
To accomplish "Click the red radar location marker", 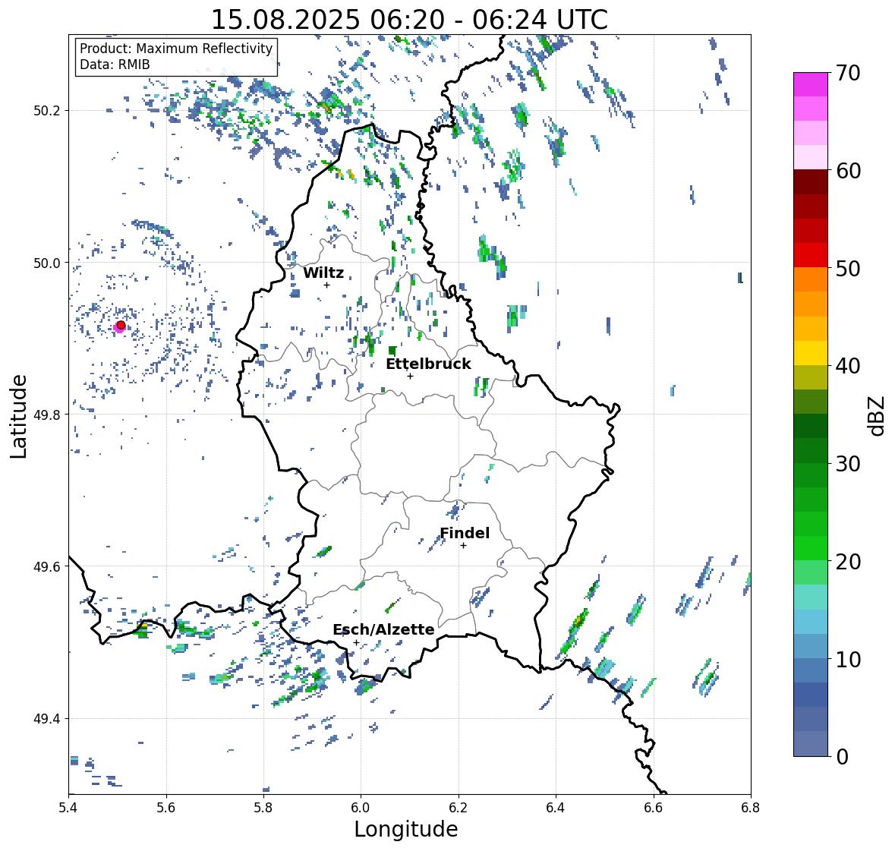I will (x=121, y=325).
